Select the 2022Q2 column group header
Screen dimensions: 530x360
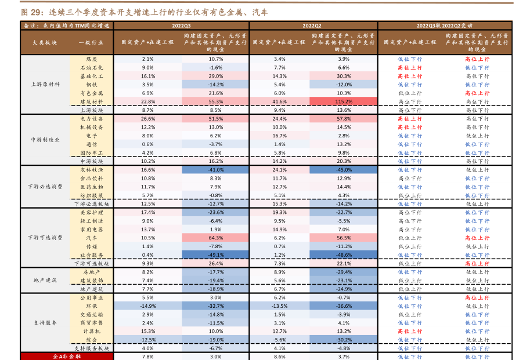pyautogui.click(x=312, y=26)
